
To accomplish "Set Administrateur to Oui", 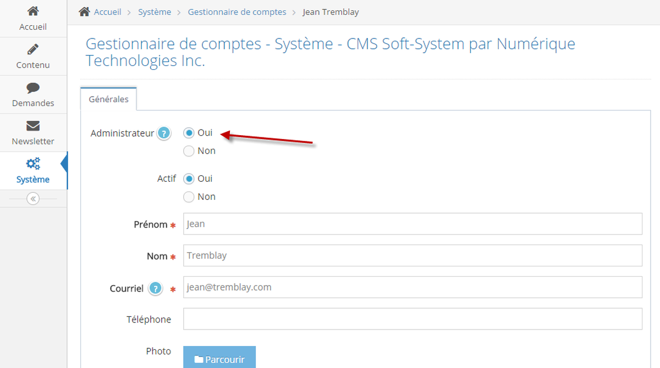I will pyautogui.click(x=189, y=132).
